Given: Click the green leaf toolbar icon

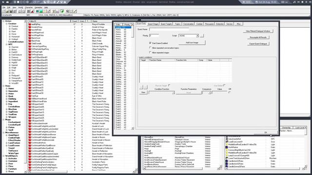Looking at the screenshot, I should click(x=62, y=11).
